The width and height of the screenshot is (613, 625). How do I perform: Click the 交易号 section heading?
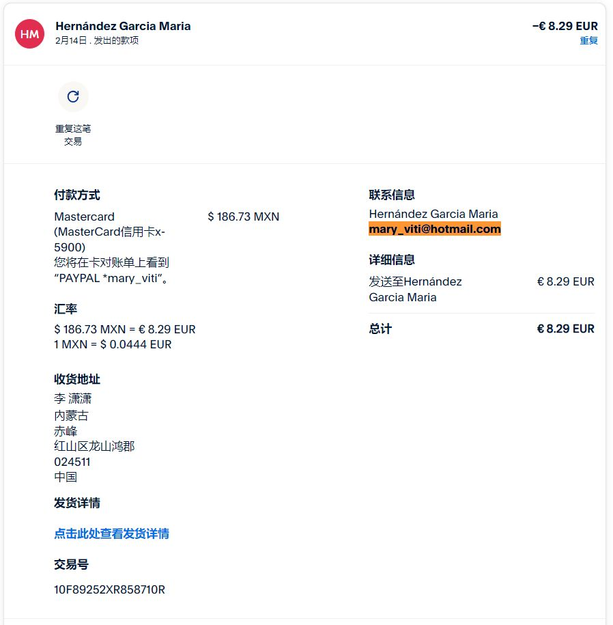point(71,565)
